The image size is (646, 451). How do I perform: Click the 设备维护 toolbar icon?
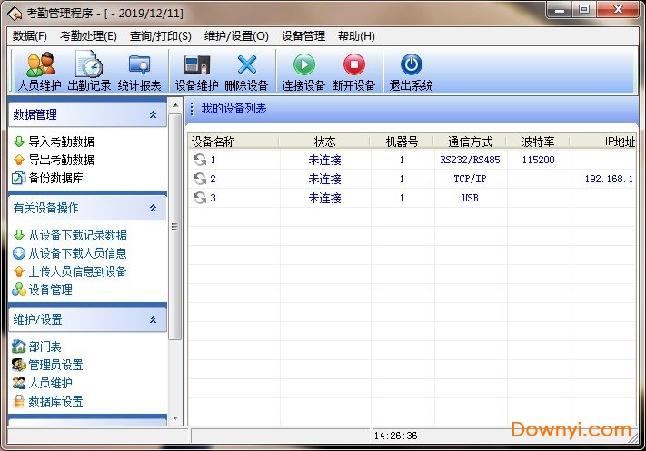(196, 72)
